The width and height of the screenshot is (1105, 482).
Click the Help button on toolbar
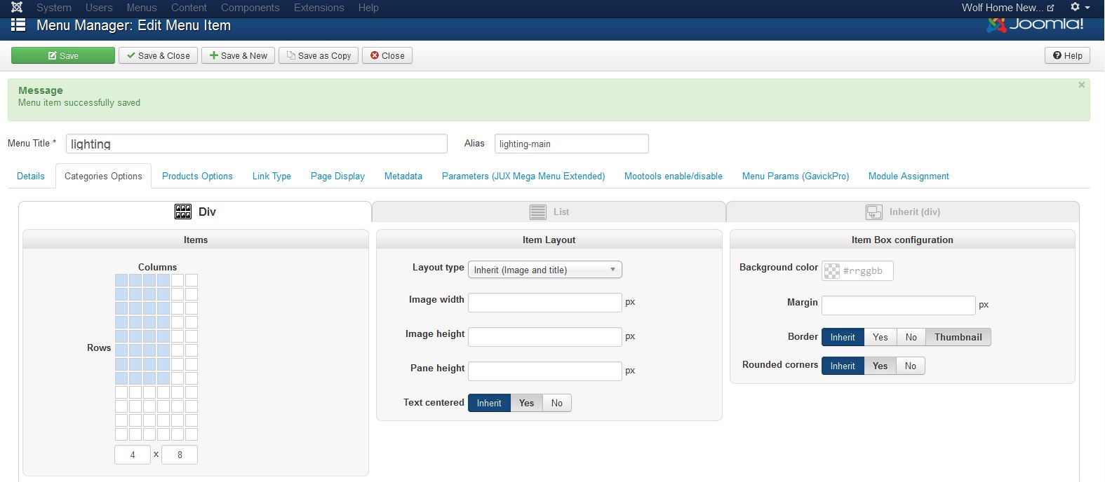point(1067,55)
